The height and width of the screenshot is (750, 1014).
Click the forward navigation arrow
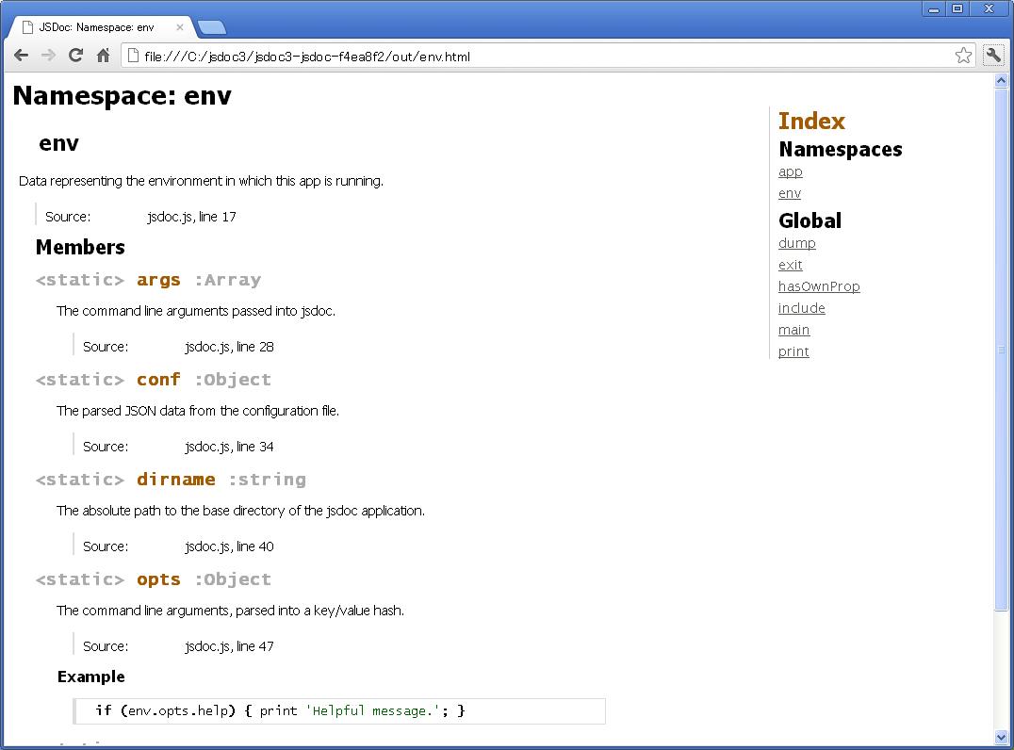click(x=48, y=55)
